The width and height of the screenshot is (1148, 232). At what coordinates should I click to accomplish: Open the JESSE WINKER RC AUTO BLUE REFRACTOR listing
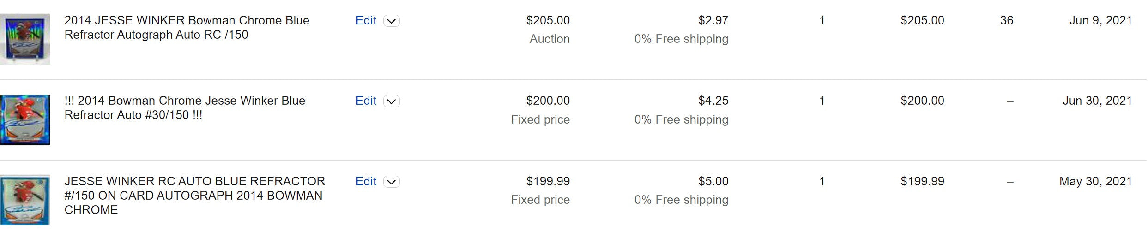[195, 196]
